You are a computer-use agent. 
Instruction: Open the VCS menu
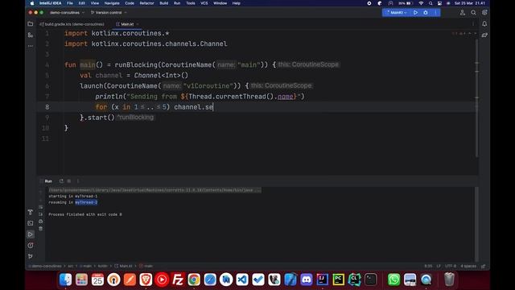(204, 3)
